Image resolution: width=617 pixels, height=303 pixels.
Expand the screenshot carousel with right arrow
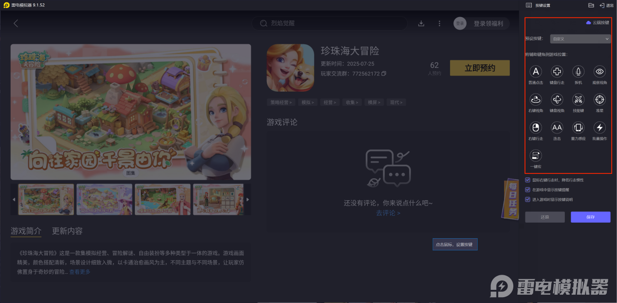(x=247, y=199)
